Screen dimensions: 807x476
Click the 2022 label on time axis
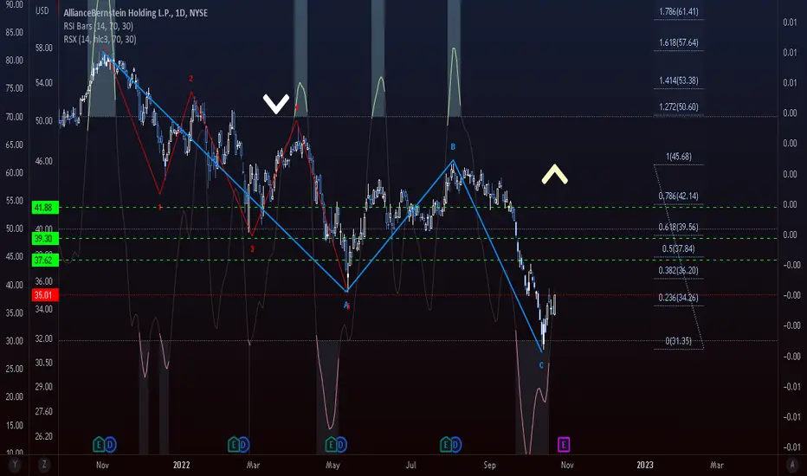[x=181, y=465]
